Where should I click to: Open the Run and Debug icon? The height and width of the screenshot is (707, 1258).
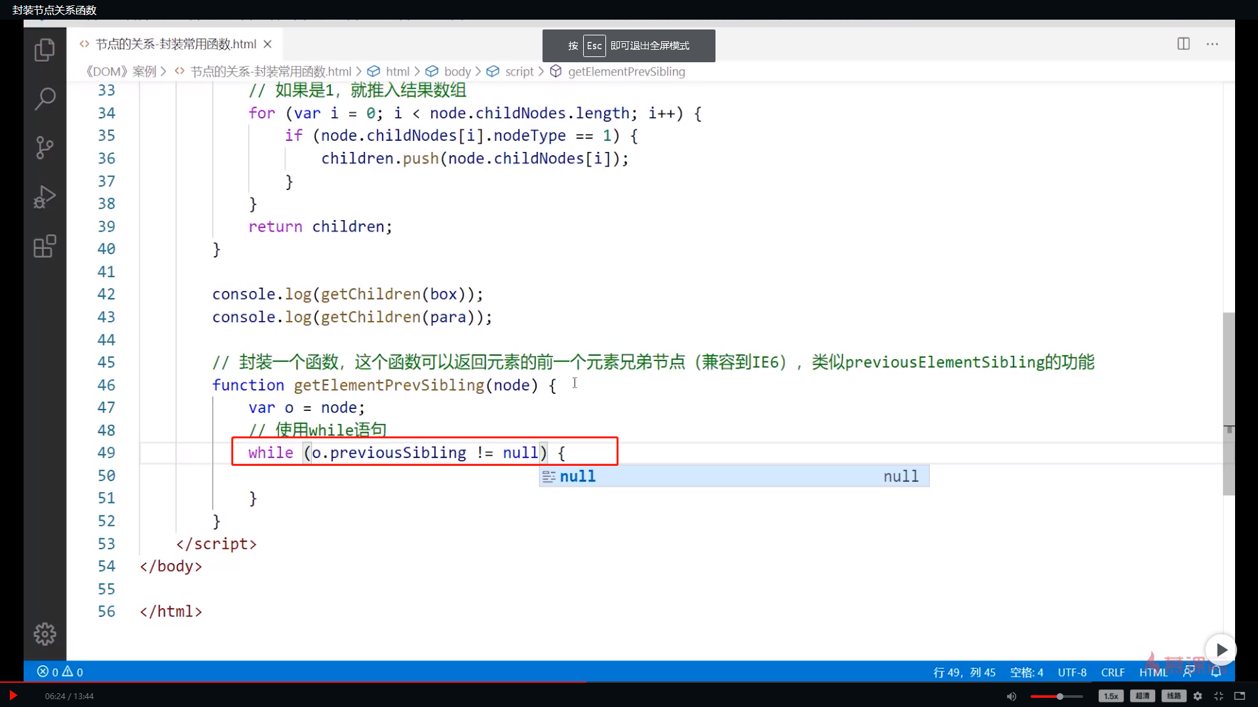(45, 197)
